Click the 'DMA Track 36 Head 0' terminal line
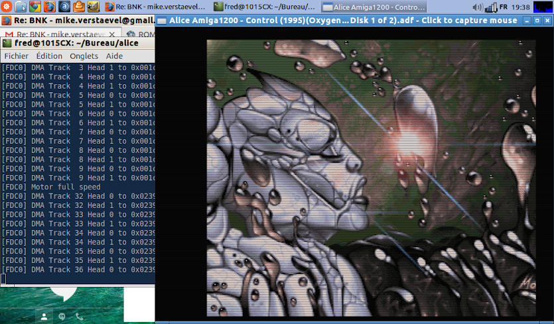554x324 pixels. pos(78,270)
